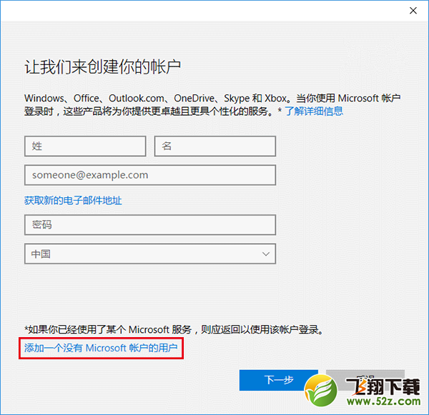Open the 了解详细信息 link
429x415 pixels.
[x=314, y=111]
